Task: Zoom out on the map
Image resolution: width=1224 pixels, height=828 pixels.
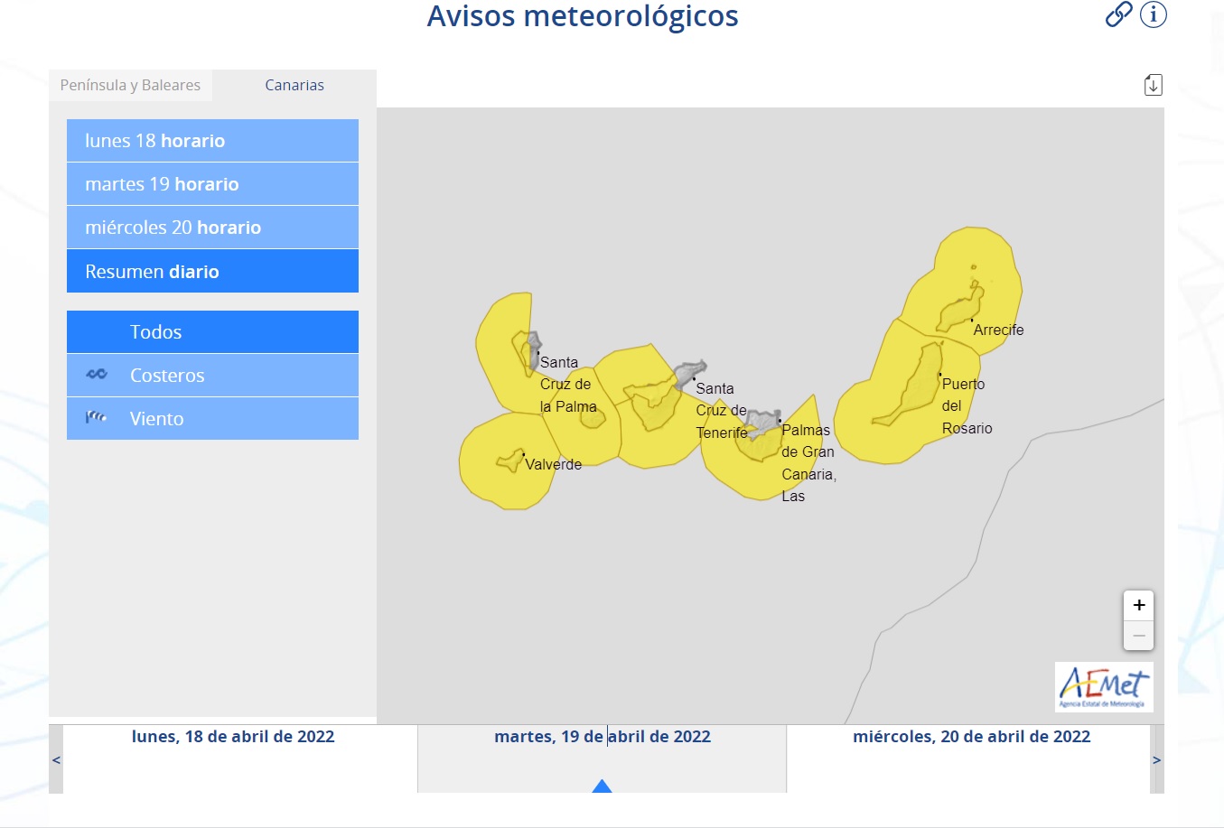Action: 1138,636
